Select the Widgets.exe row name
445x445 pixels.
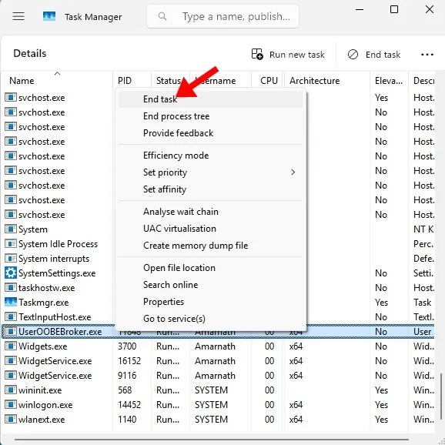43,346
